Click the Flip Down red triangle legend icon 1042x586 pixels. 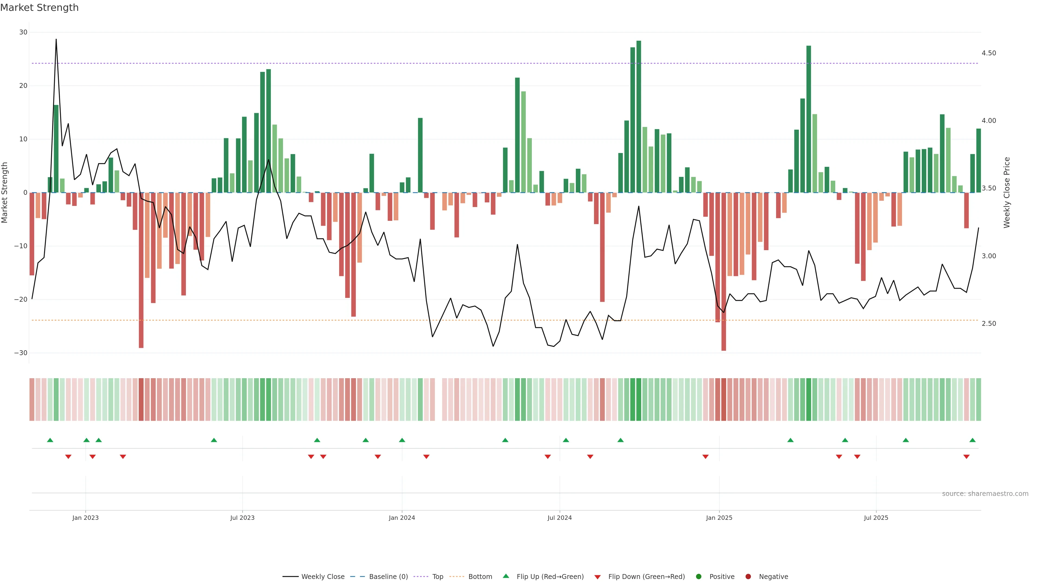coord(598,577)
